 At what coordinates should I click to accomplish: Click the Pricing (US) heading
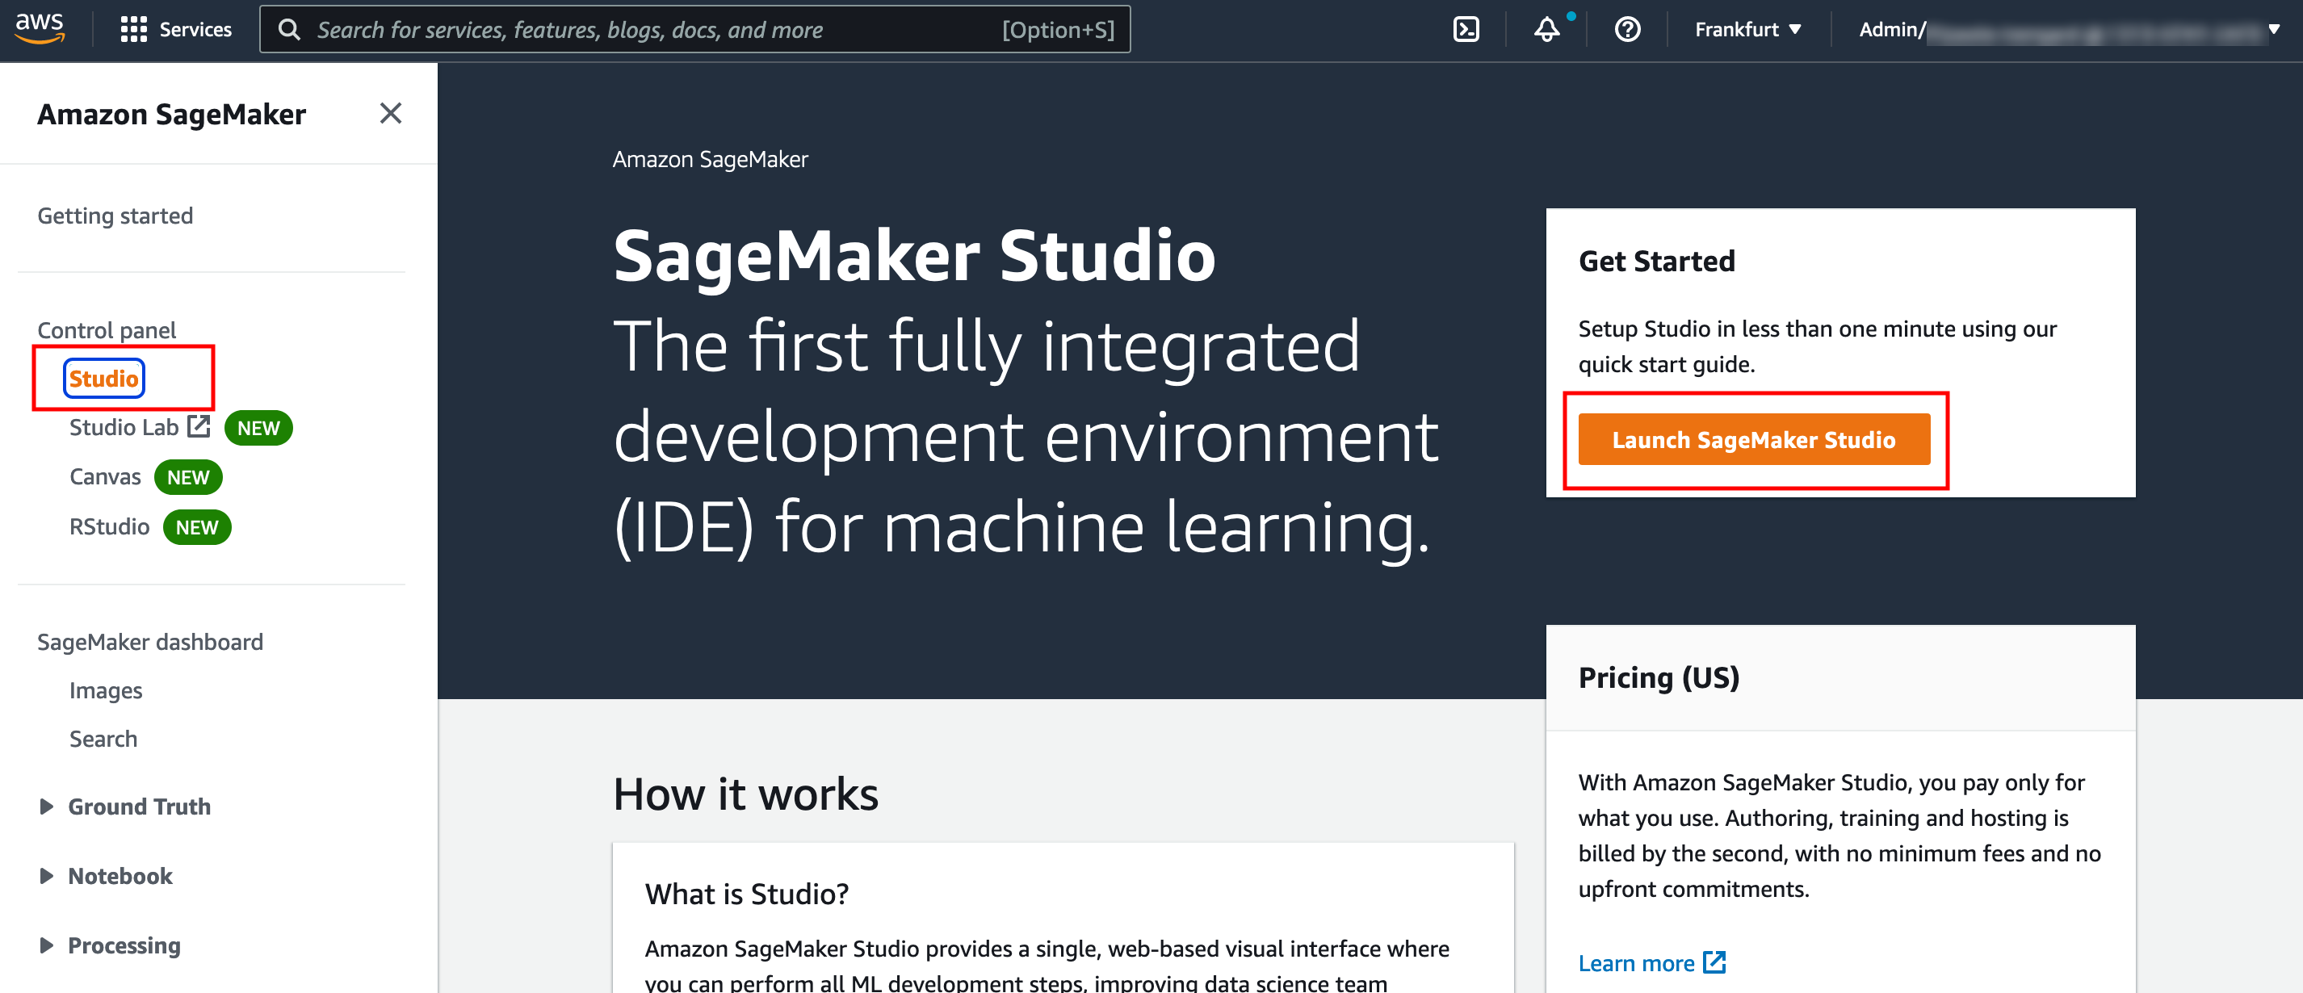1659,677
